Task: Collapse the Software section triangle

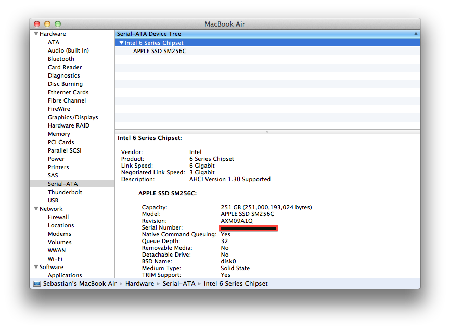Action: [x=36, y=267]
